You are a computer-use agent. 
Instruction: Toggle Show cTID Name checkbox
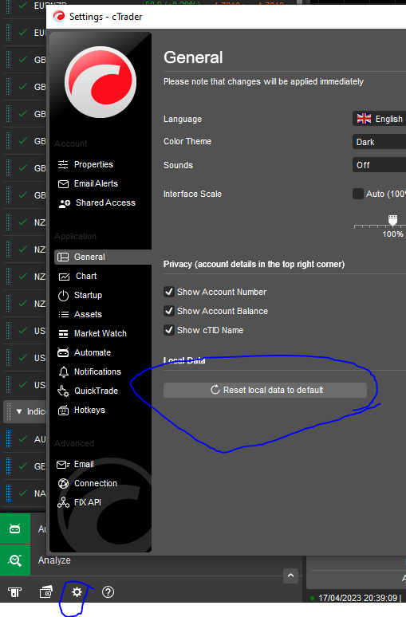click(x=168, y=330)
